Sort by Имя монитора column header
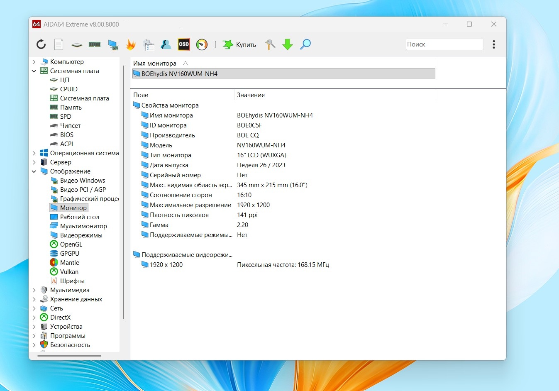 155,64
